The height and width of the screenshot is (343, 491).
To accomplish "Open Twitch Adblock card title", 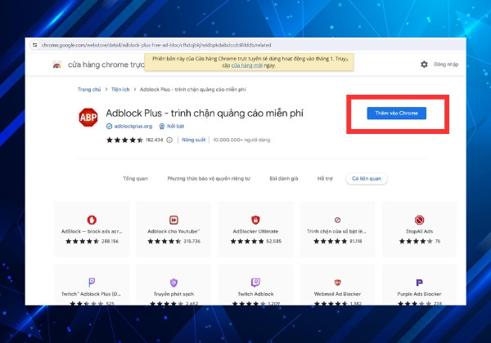I will 255,294.
